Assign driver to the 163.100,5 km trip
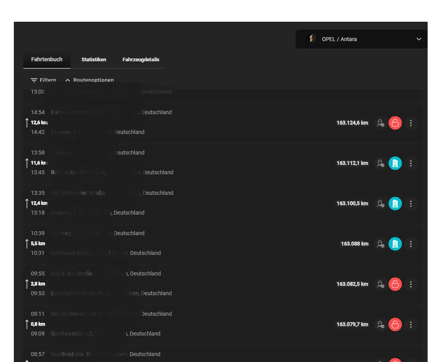 [381, 204]
